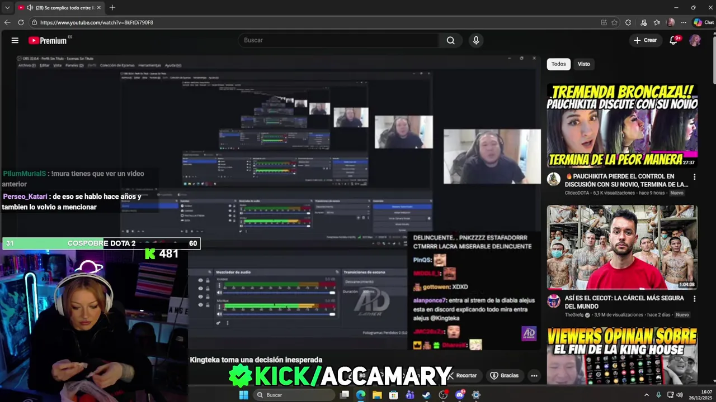Mute tab using speaker icon
The image size is (716, 402).
tap(30, 7)
